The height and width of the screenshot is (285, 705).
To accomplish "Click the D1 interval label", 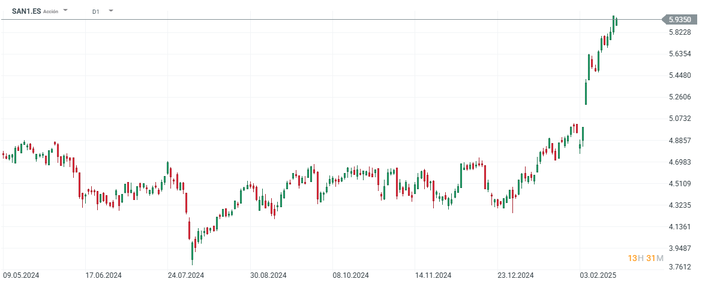I will click(96, 11).
